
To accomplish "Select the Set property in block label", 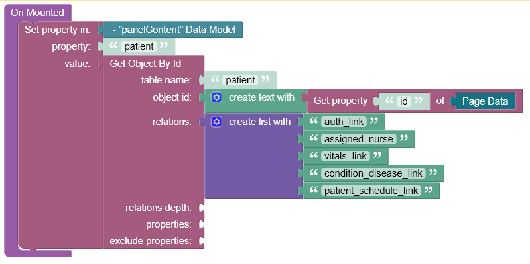I will click(x=57, y=30).
